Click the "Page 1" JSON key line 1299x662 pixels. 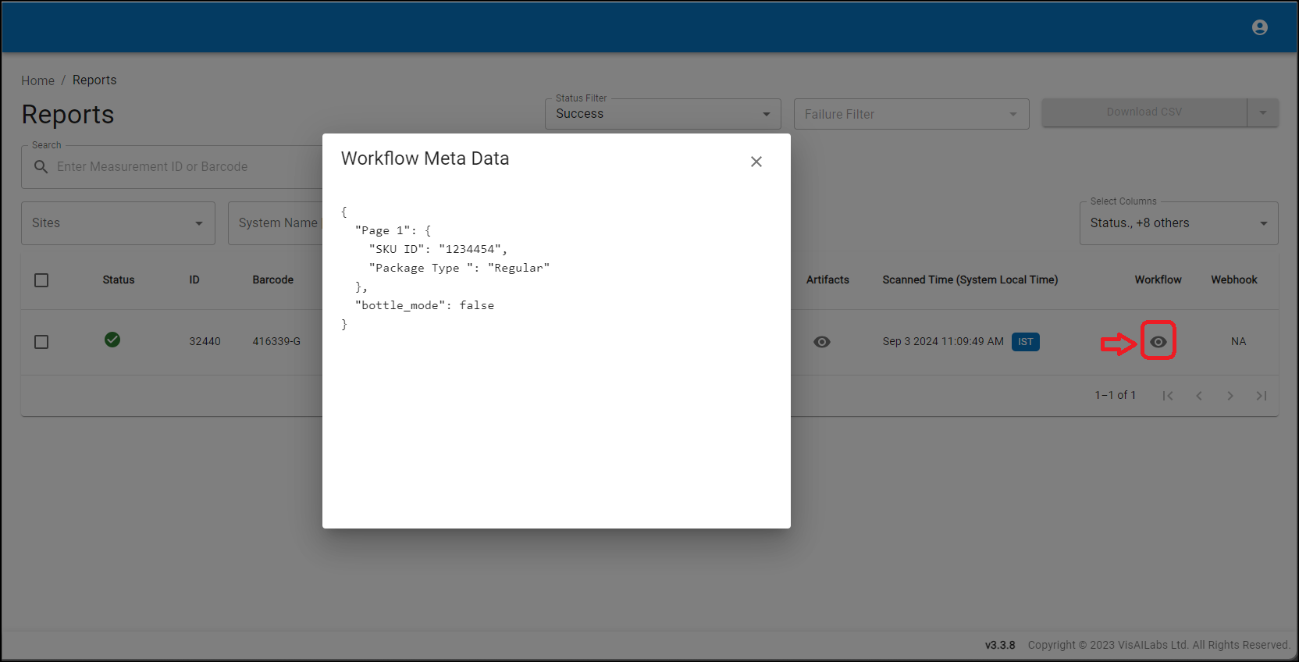click(393, 230)
